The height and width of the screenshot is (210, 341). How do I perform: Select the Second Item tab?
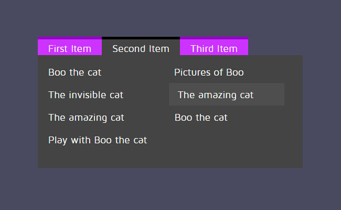(141, 49)
